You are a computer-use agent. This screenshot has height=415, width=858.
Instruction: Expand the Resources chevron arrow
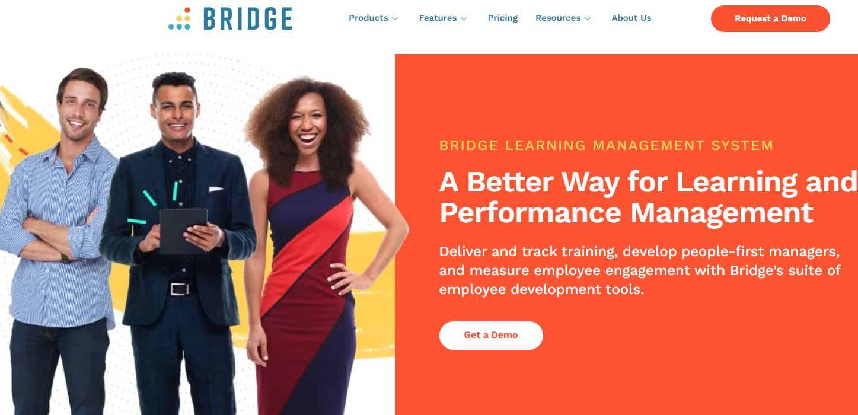click(x=588, y=18)
